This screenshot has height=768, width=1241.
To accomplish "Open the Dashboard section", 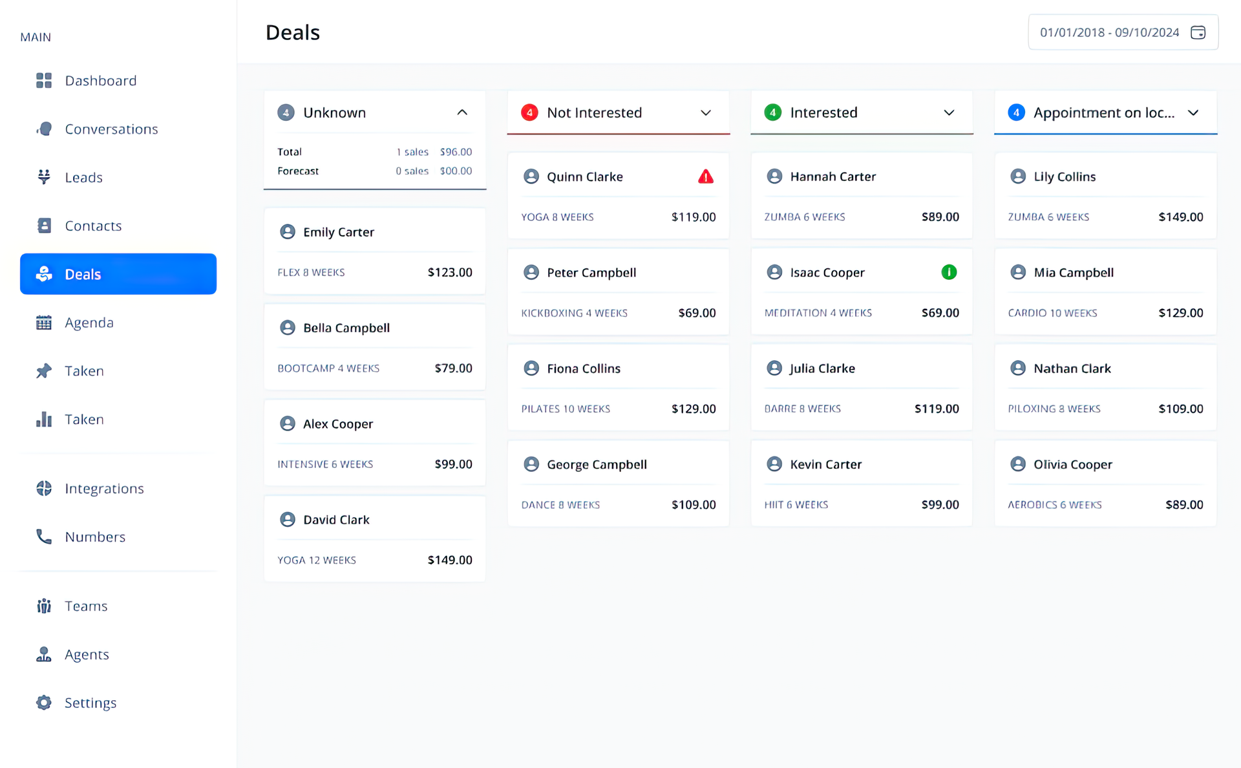I will pos(100,80).
